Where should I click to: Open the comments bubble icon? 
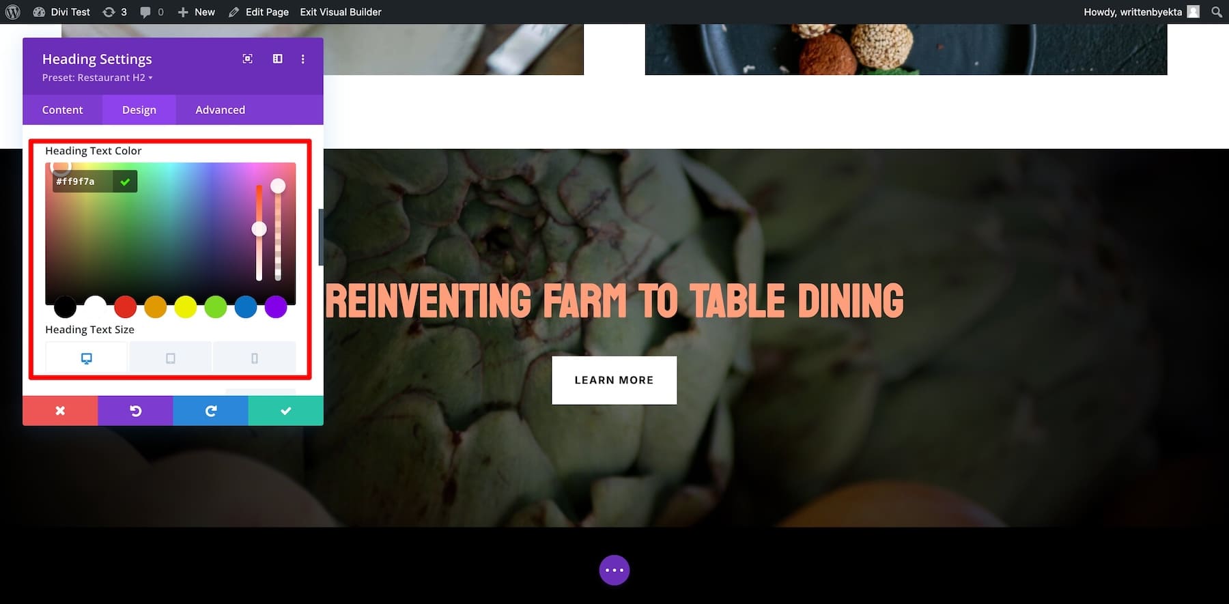point(145,12)
